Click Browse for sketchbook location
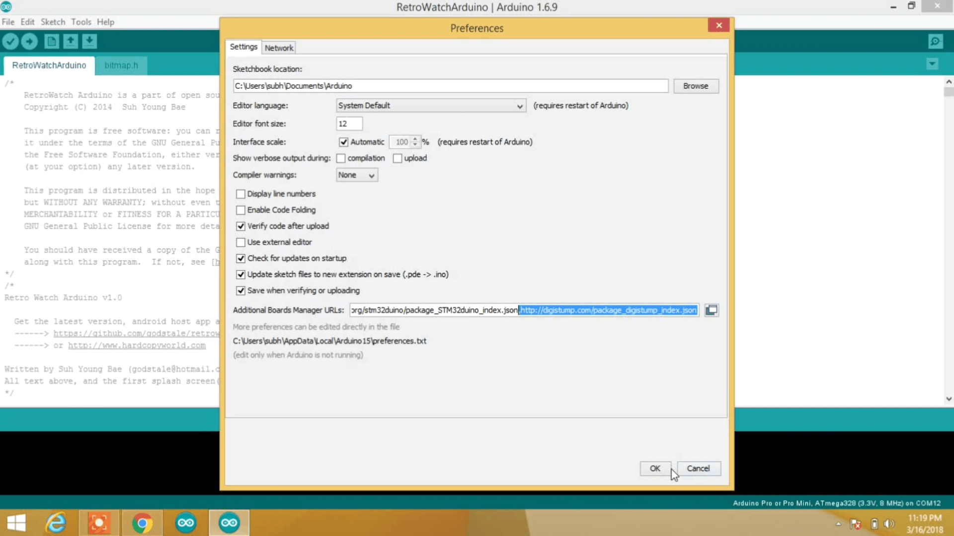 click(x=695, y=86)
